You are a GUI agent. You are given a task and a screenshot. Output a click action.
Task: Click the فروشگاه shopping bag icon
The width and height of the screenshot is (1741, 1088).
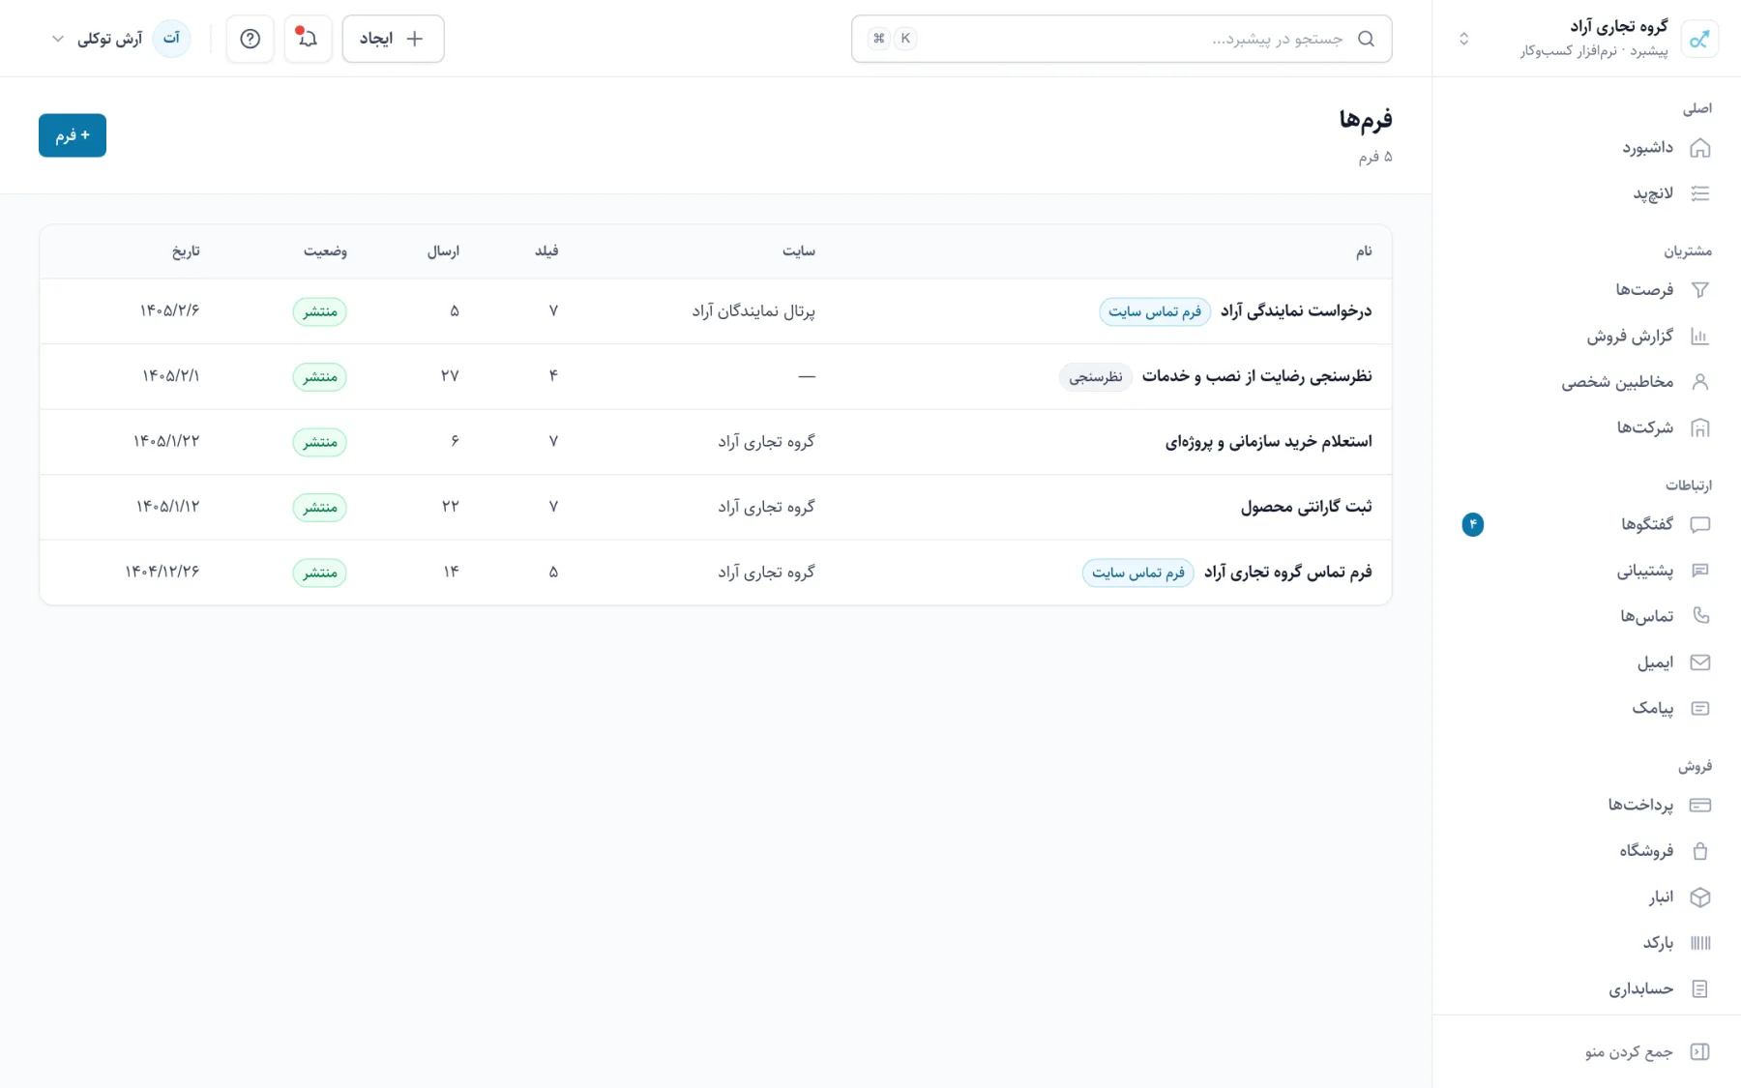(x=1699, y=851)
